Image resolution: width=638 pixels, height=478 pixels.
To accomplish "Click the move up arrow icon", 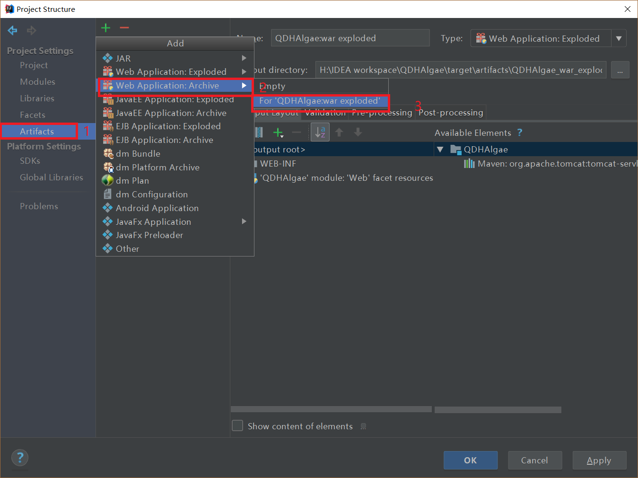I will pos(339,133).
